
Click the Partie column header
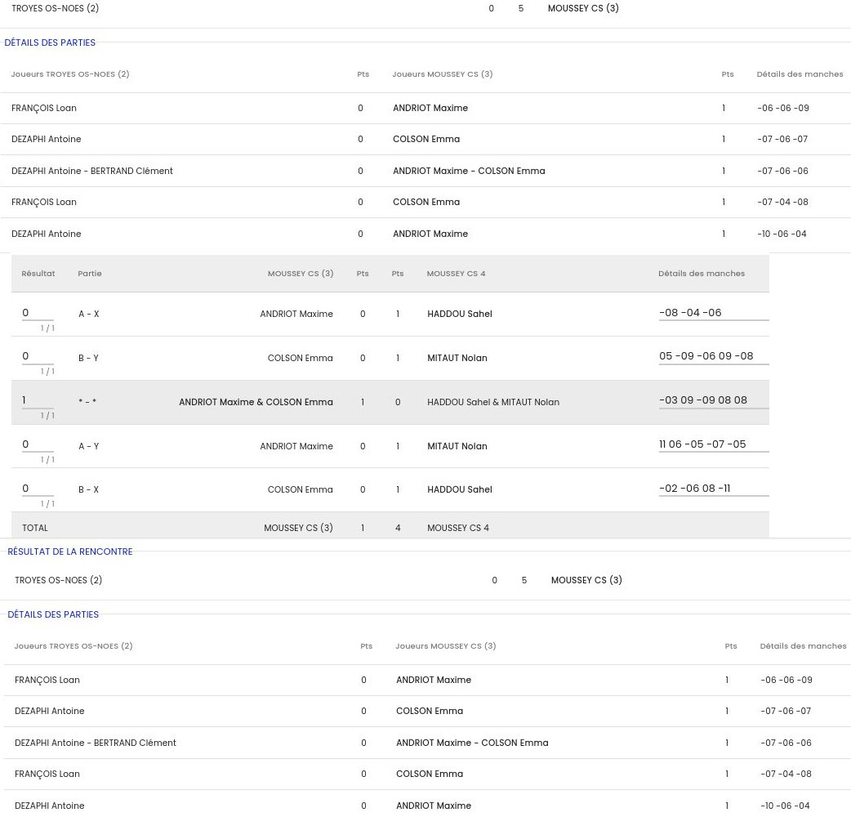click(x=90, y=274)
